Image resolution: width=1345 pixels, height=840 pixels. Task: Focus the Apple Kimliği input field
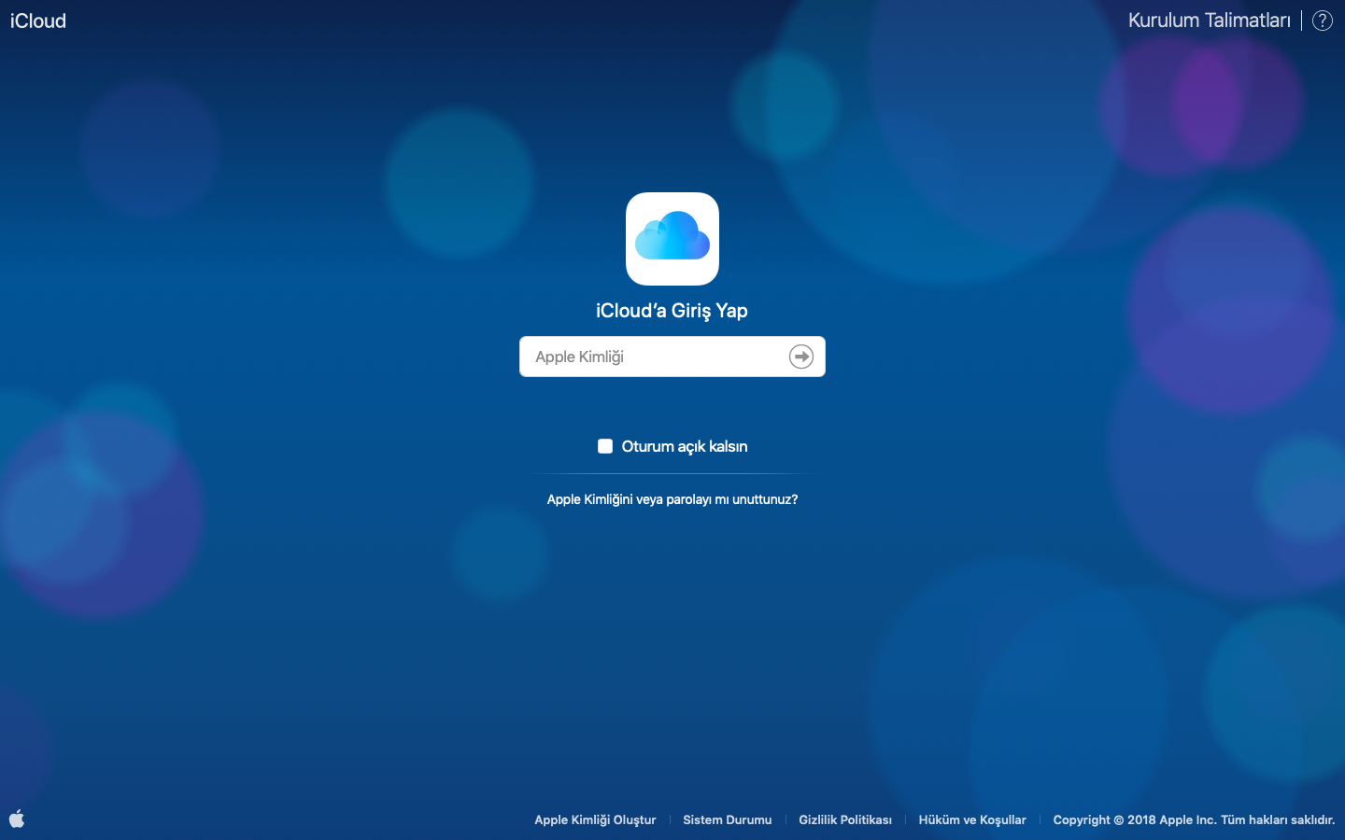[654, 357]
